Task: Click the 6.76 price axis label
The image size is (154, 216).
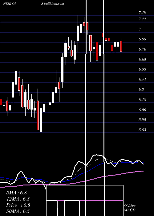Action: click(142, 49)
